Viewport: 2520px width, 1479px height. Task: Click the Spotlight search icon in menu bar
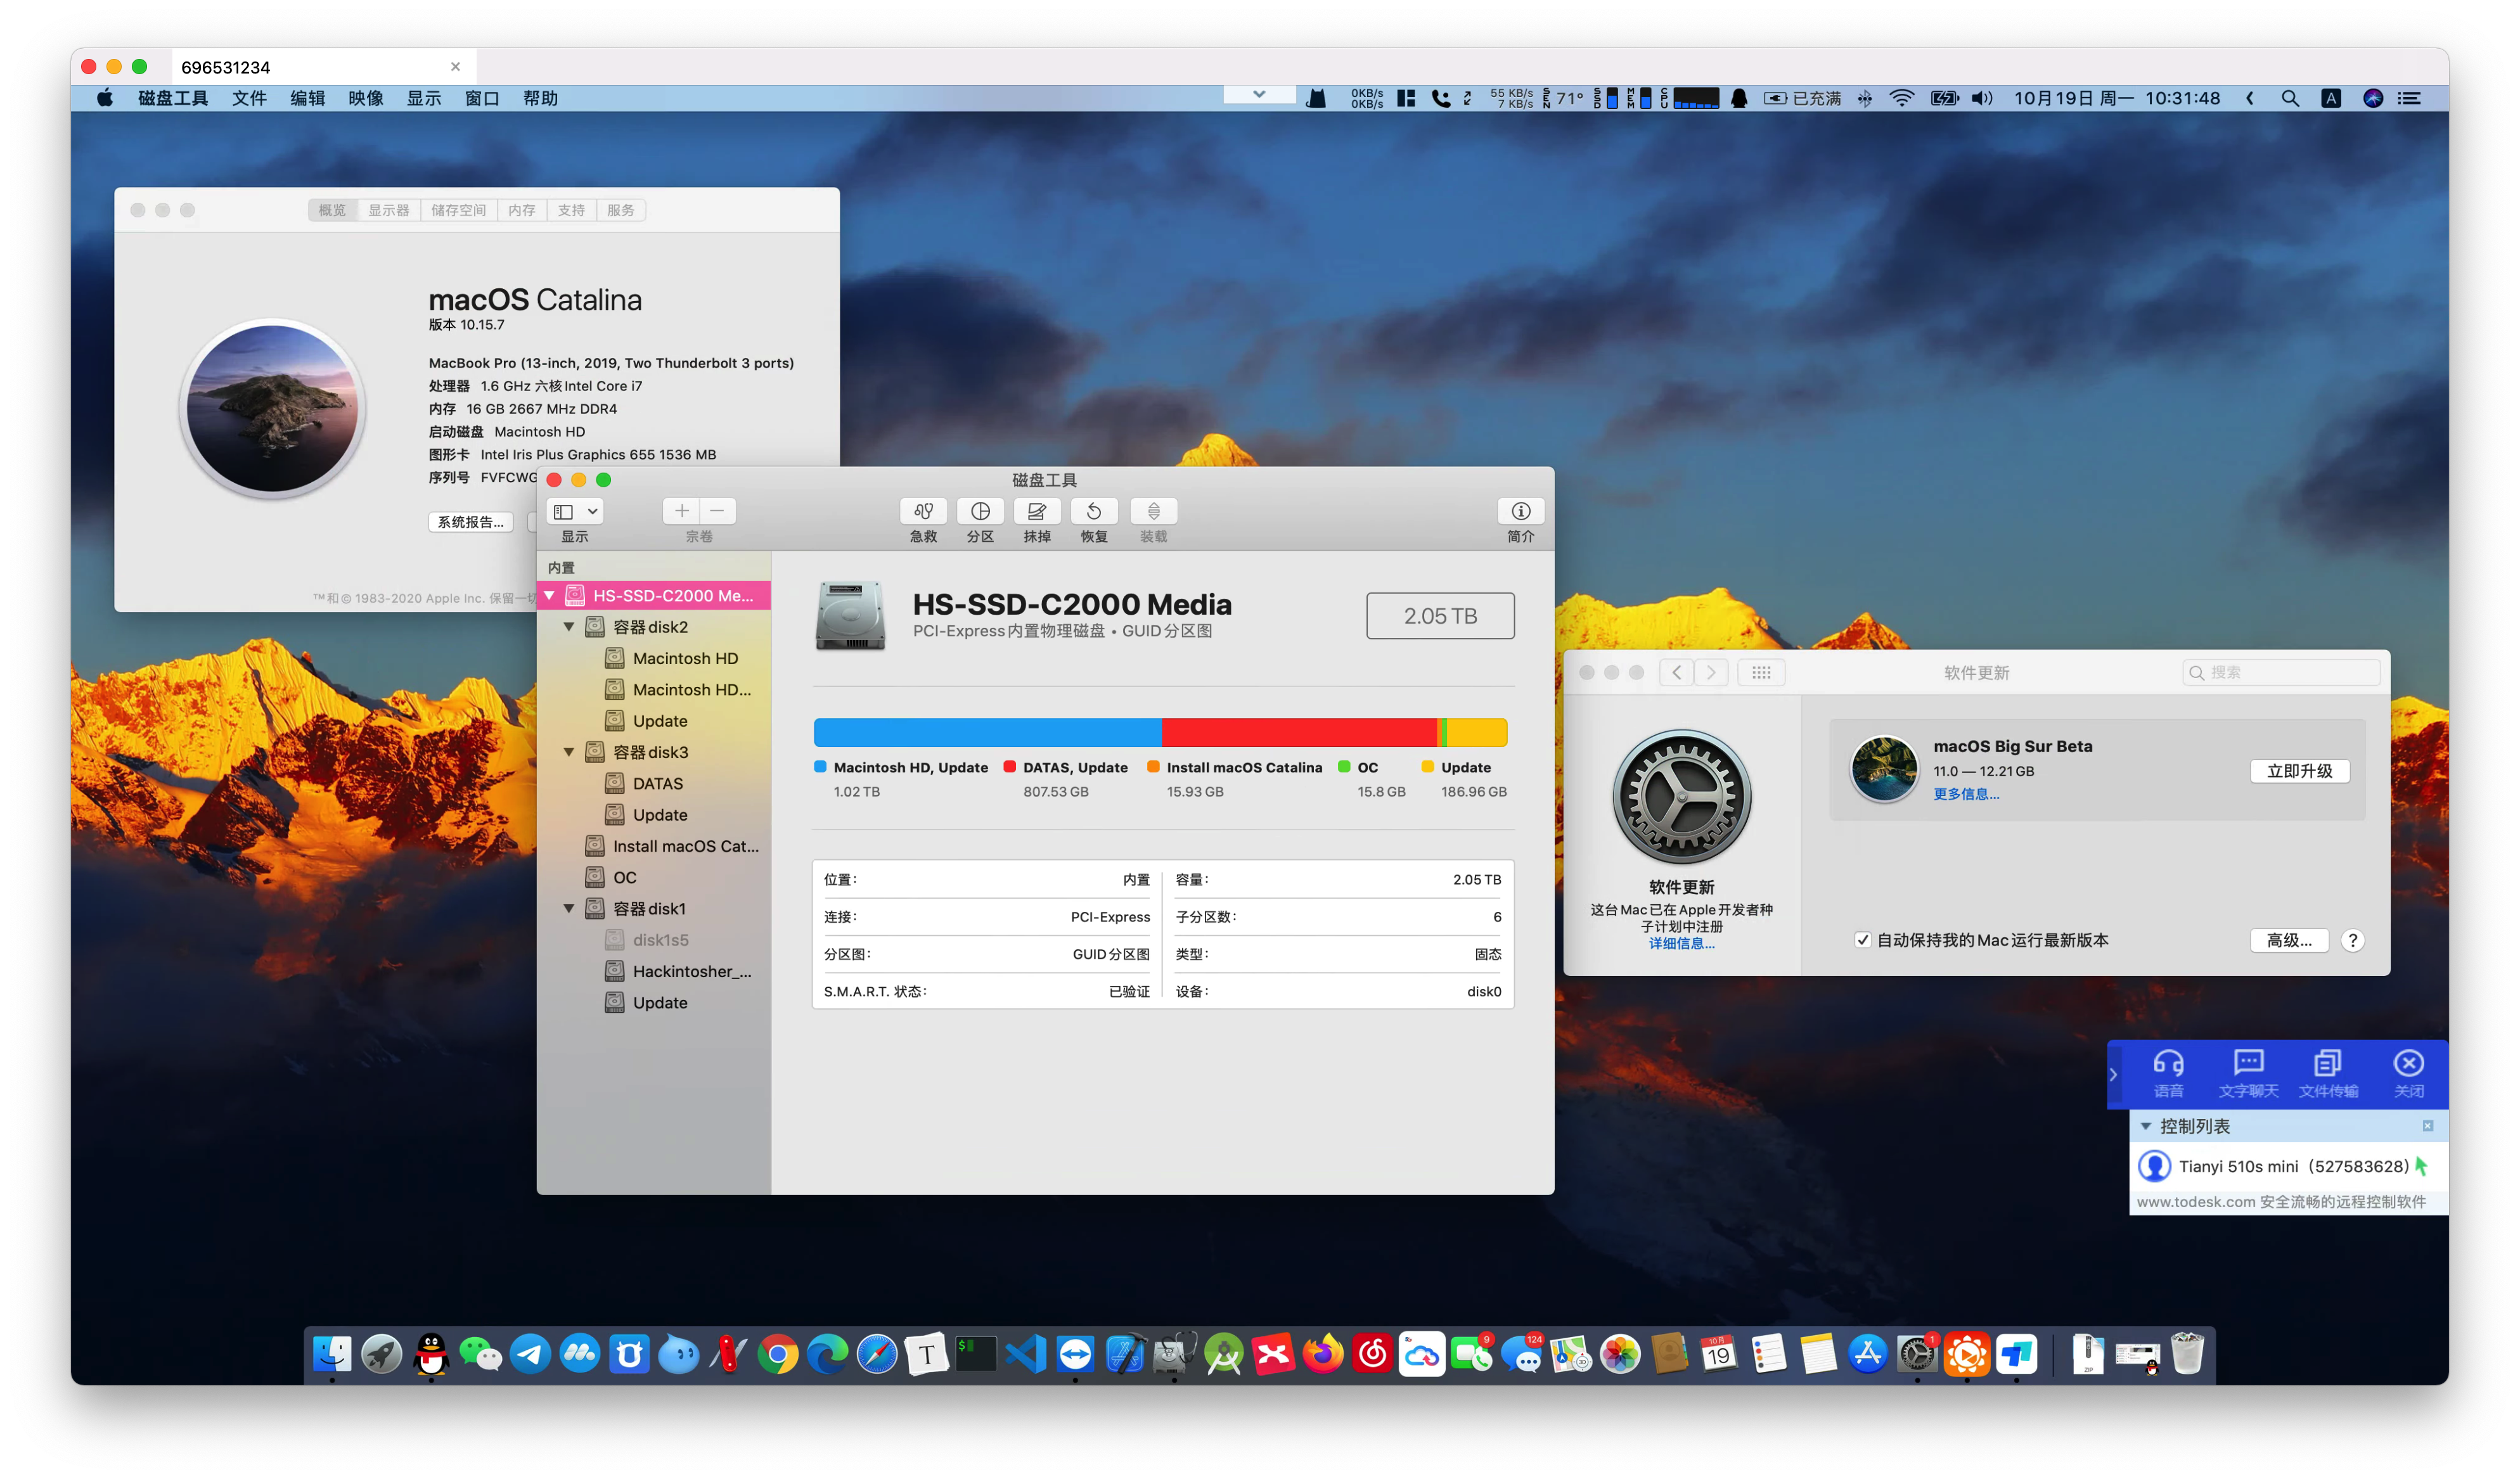[2289, 98]
